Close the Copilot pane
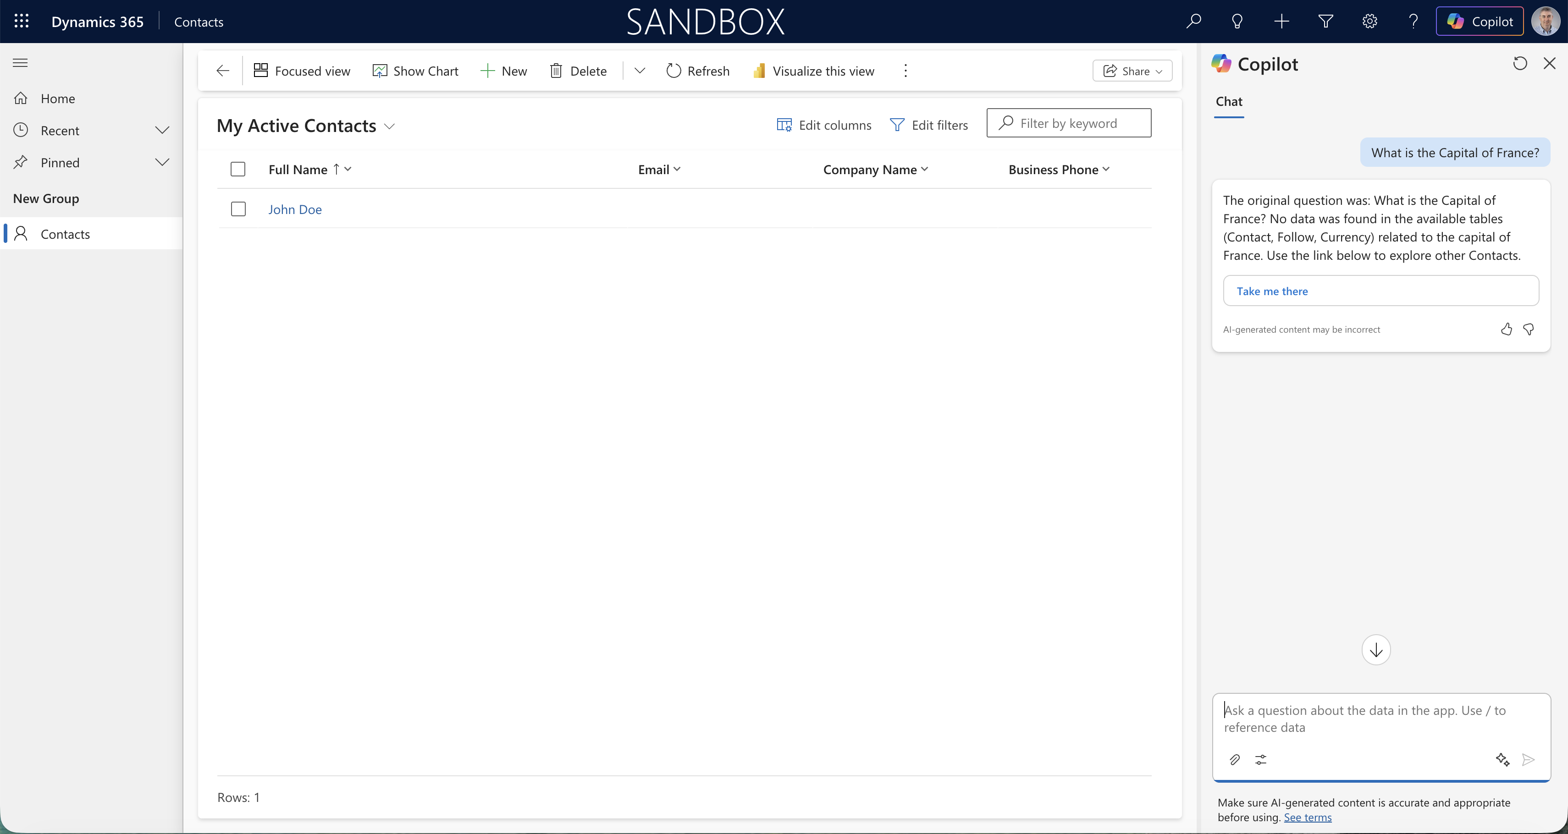The height and width of the screenshot is (834, 1568). point(1550,64)
